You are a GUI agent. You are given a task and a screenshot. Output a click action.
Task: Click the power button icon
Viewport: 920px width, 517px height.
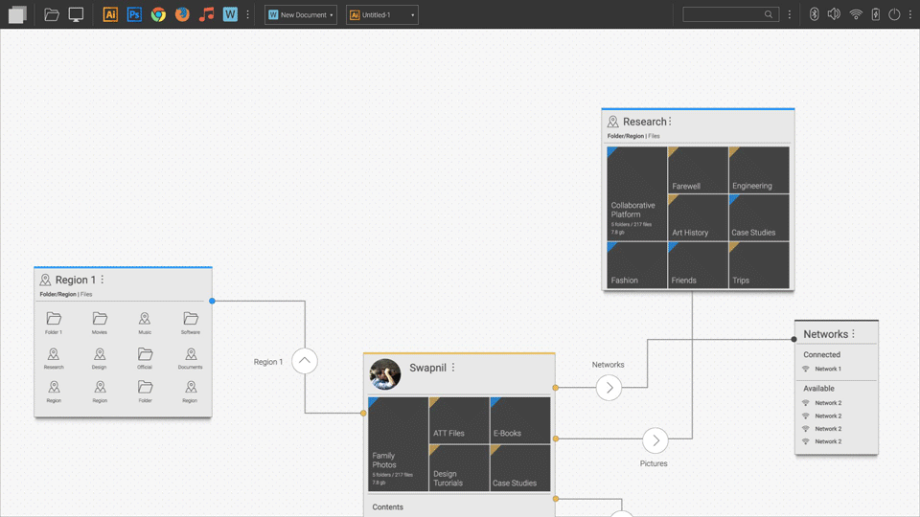[894, 14]
